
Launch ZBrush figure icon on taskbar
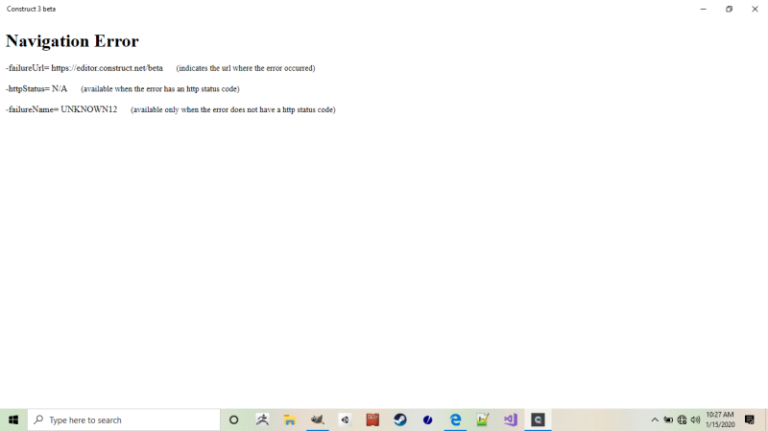[x=262, y=419]
